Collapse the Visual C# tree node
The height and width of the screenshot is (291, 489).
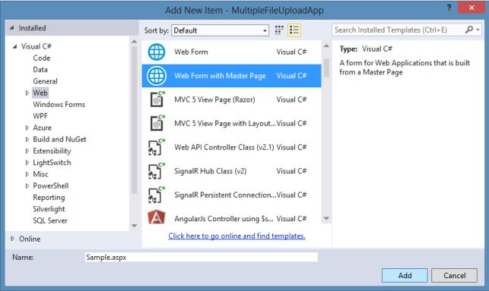coord(14,46)
